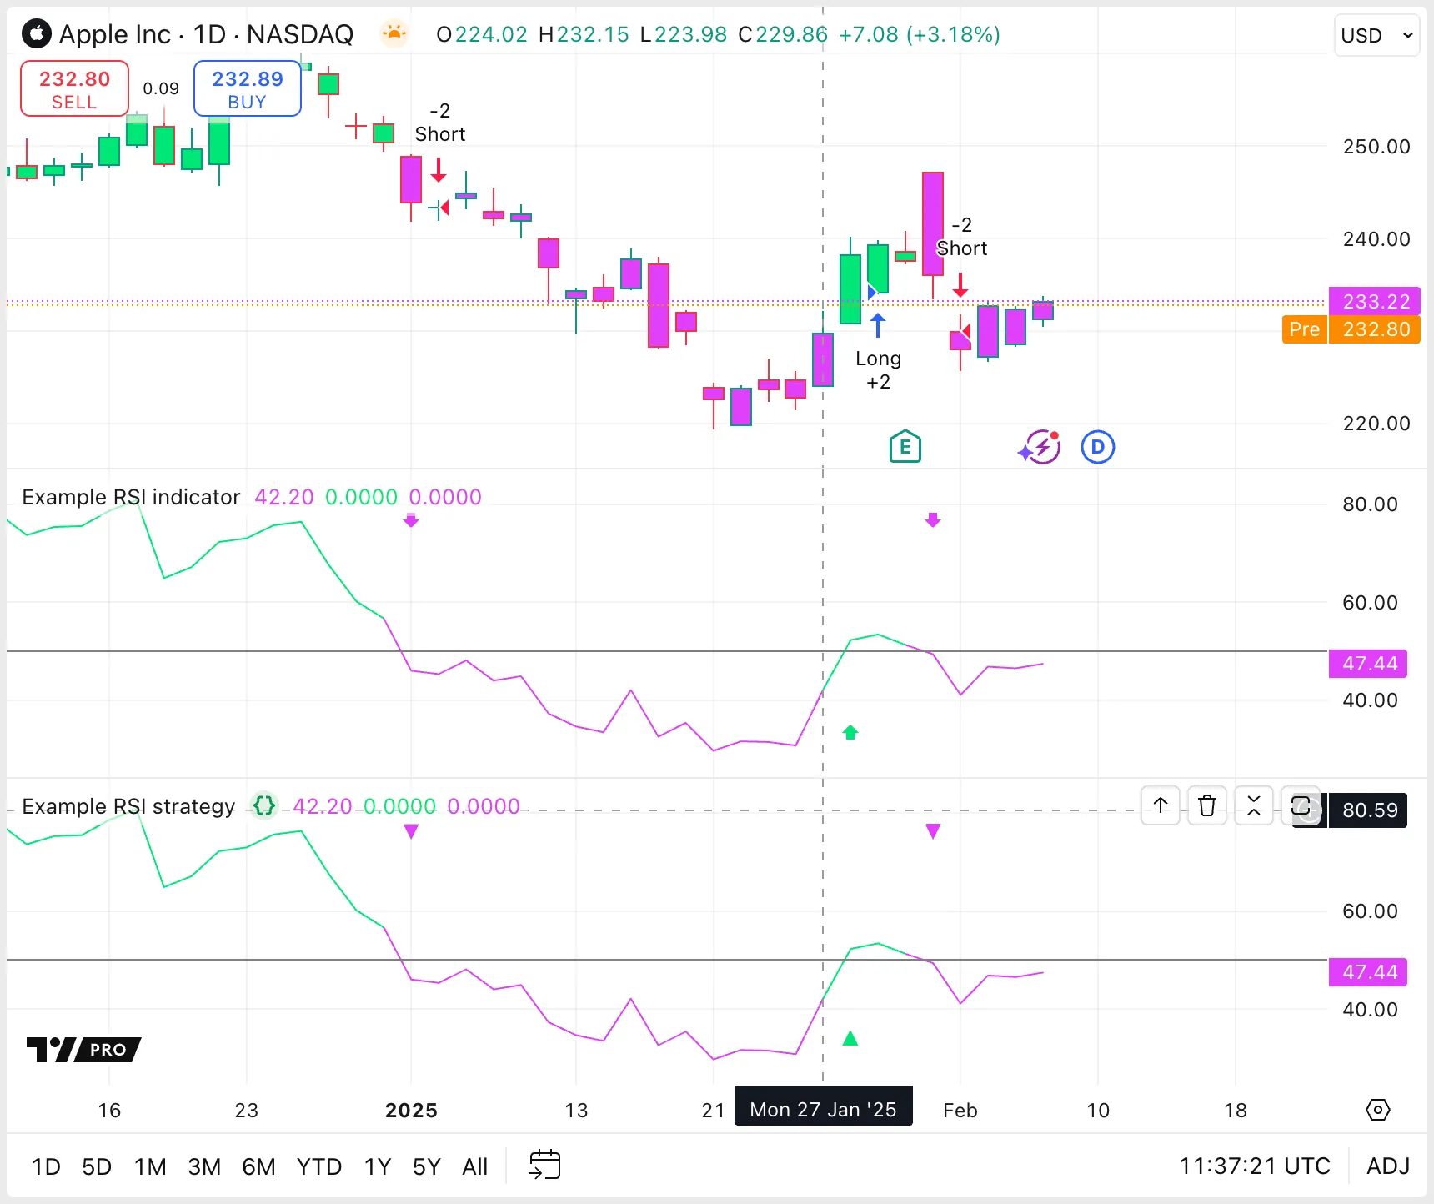
Task: Open the USD currency dropdown
Action: pyautogui.click(x=1376, y=35)
